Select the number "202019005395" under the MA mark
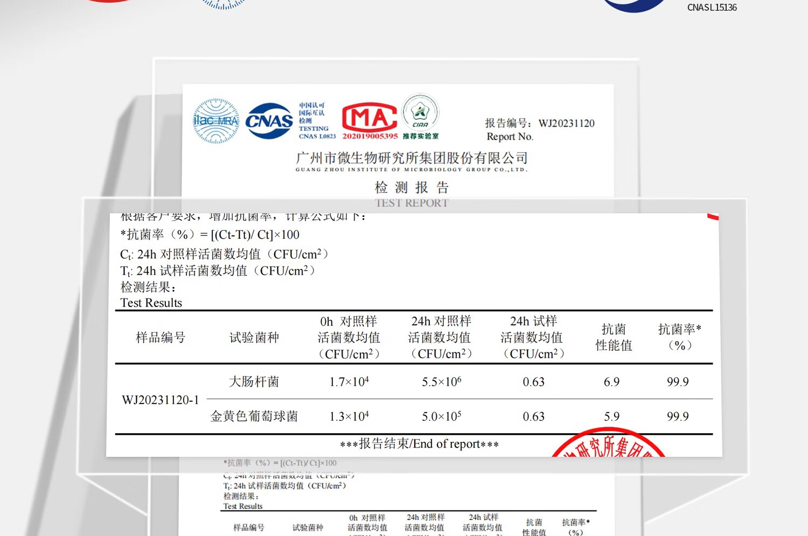 pyautogui.click(x=370, y=136)
